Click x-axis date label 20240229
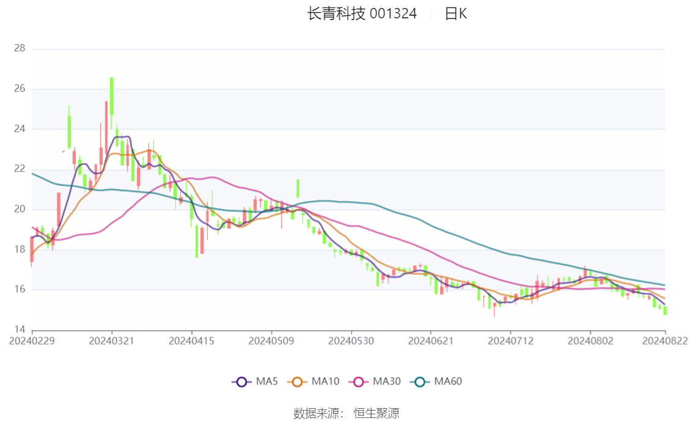693x421 pixels. click(32, 341)
